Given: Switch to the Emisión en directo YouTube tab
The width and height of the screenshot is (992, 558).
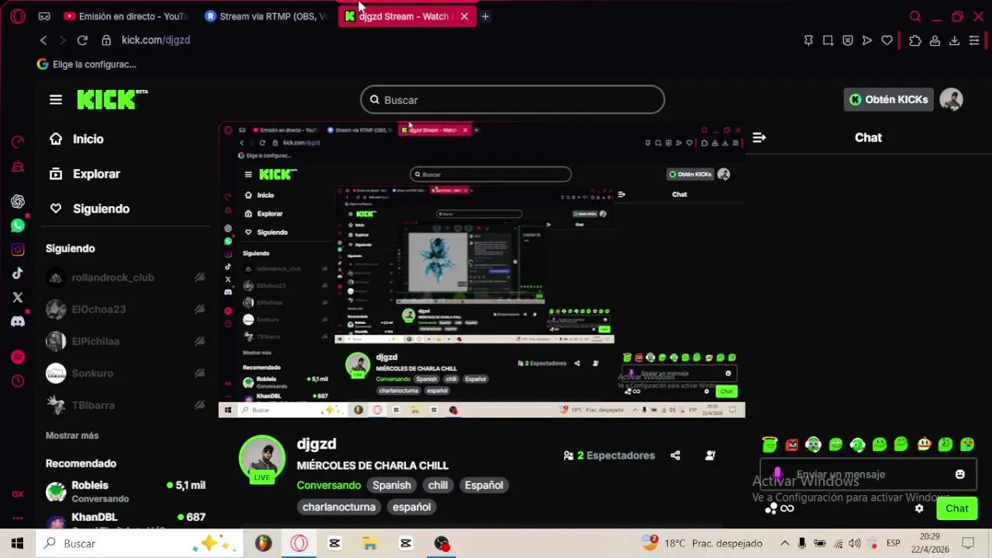Looking at the screenshot, I should tap(126, 16).
